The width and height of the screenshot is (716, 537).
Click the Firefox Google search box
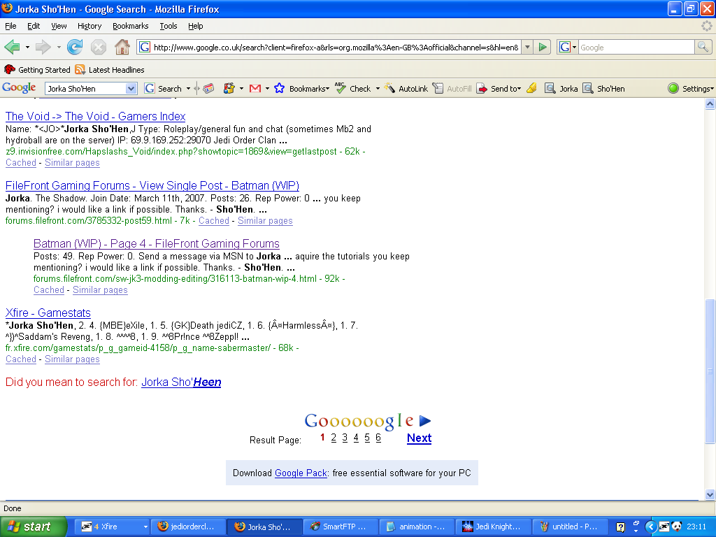636,47
